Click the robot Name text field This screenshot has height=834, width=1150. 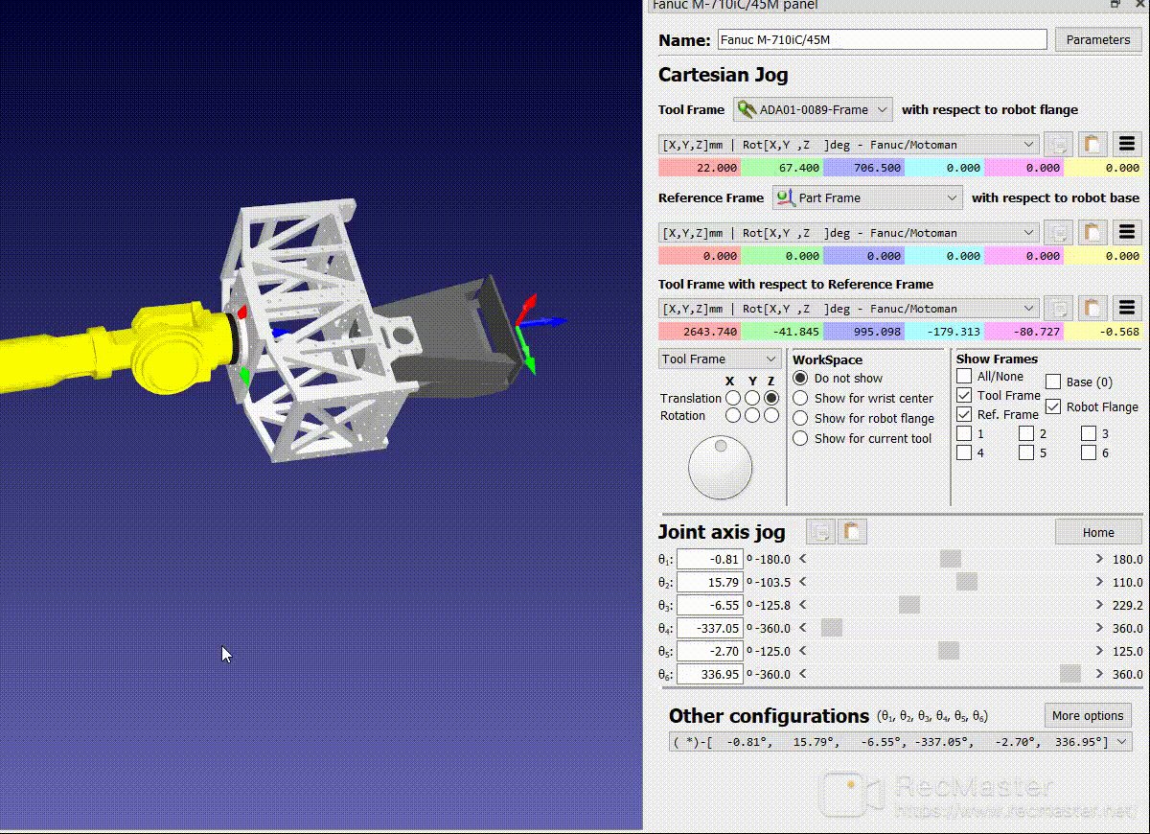coord(881,40)
